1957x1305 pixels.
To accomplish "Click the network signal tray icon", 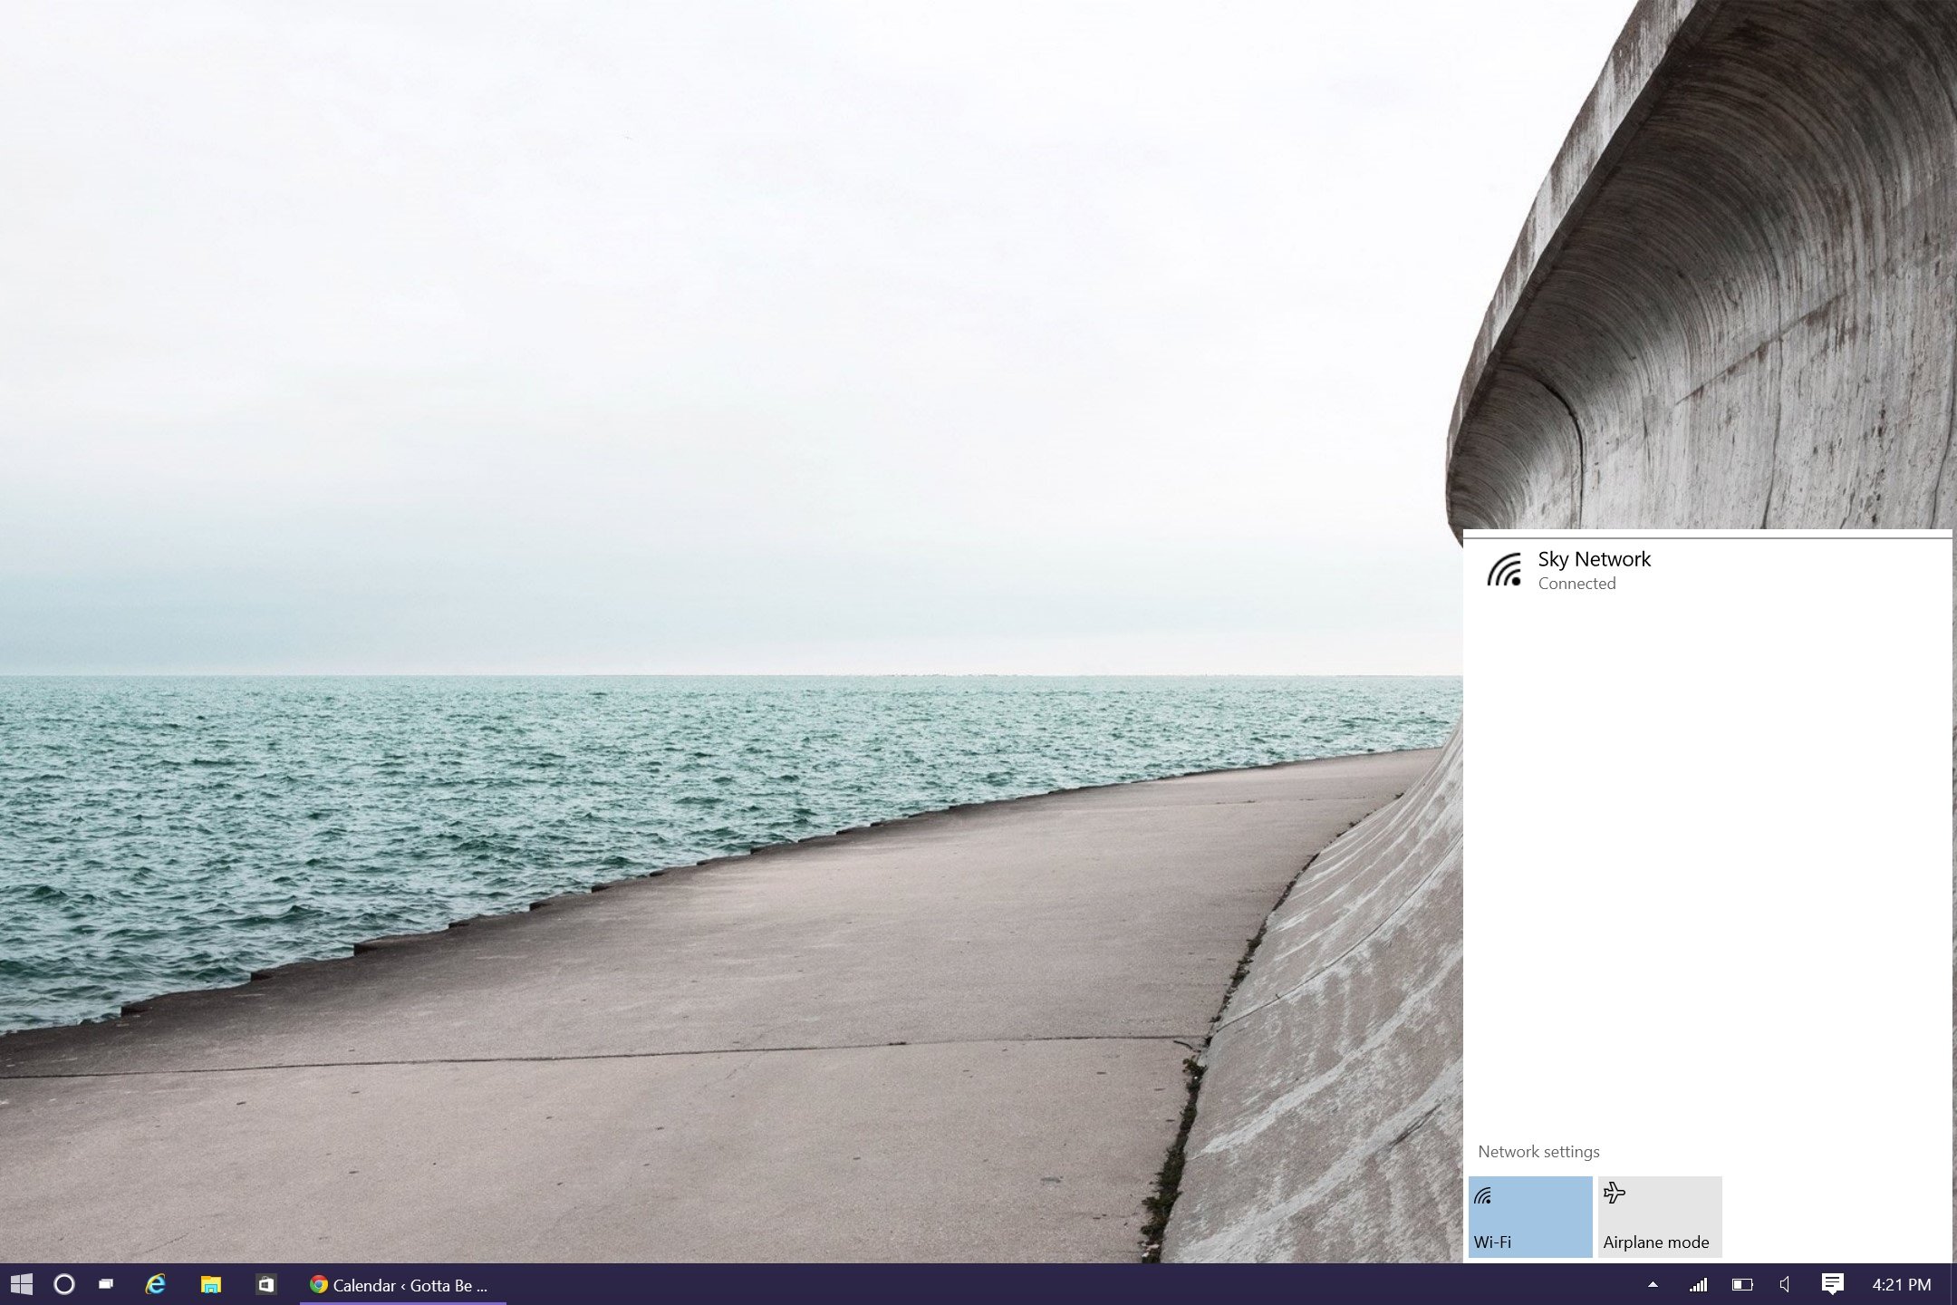I will [x=1698, y=1284].
